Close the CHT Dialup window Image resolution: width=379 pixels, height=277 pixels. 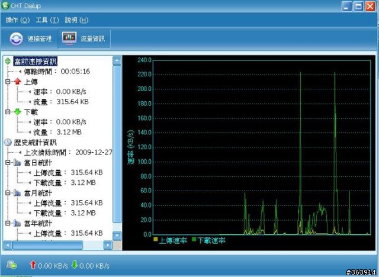[x=370, y=7]
